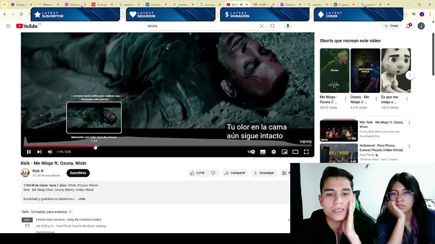The width and height of the screenshot is (435, 244).
Task: Clear the search text with the X
Action: [262, 26]
